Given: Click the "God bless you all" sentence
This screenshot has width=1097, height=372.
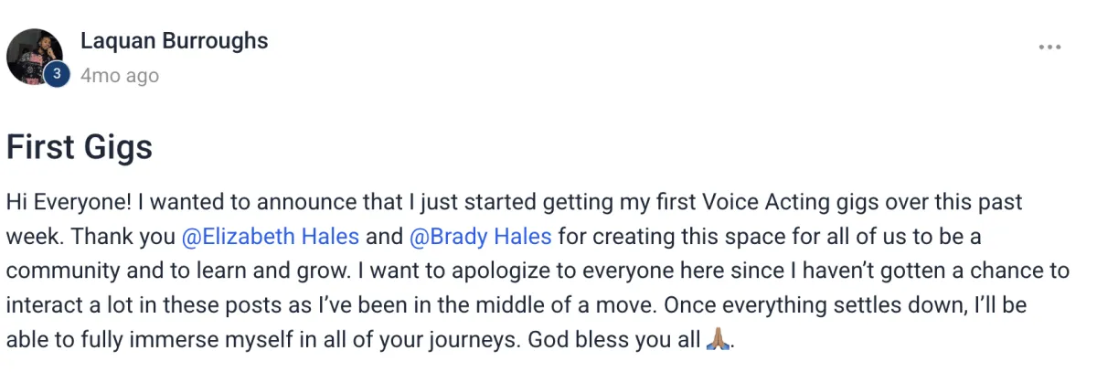Looking at the screenshot, I should click(621, 342).
